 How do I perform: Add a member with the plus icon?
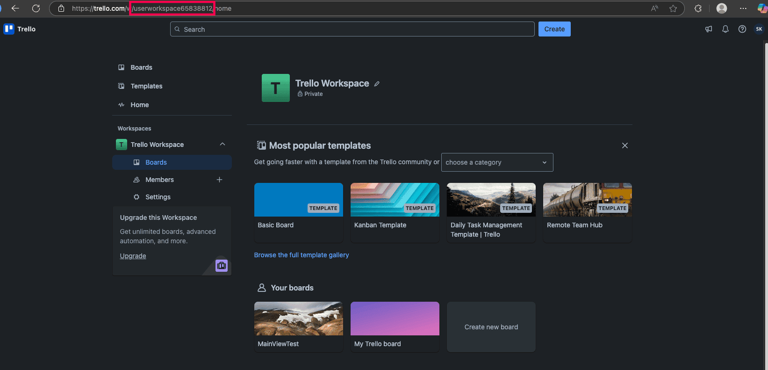click(219, 180)
